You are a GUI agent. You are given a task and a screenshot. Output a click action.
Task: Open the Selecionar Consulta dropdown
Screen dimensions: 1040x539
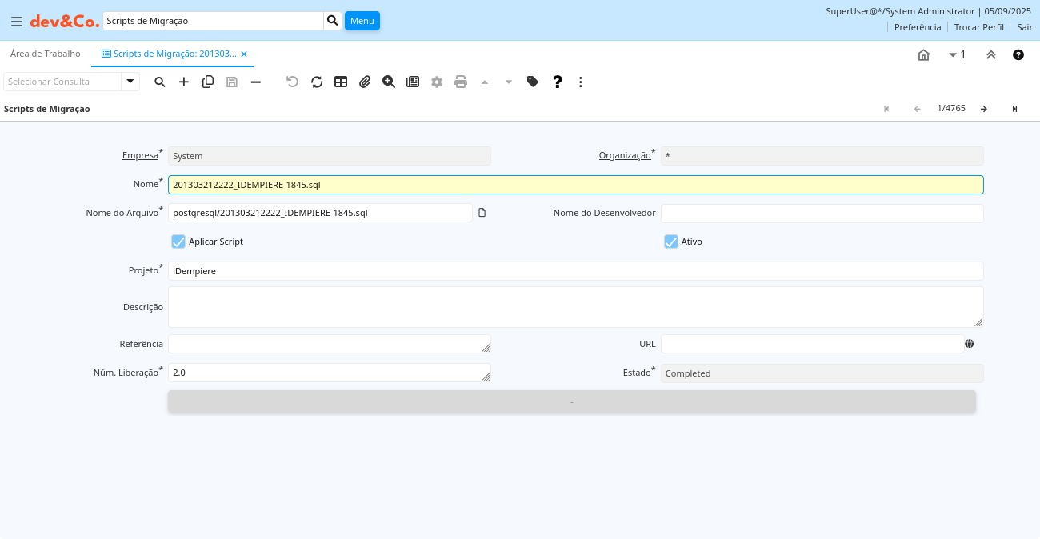click(130, 82)
